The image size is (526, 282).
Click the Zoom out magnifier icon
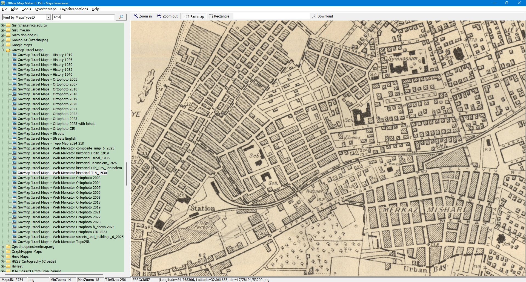(x=159, y=16)
